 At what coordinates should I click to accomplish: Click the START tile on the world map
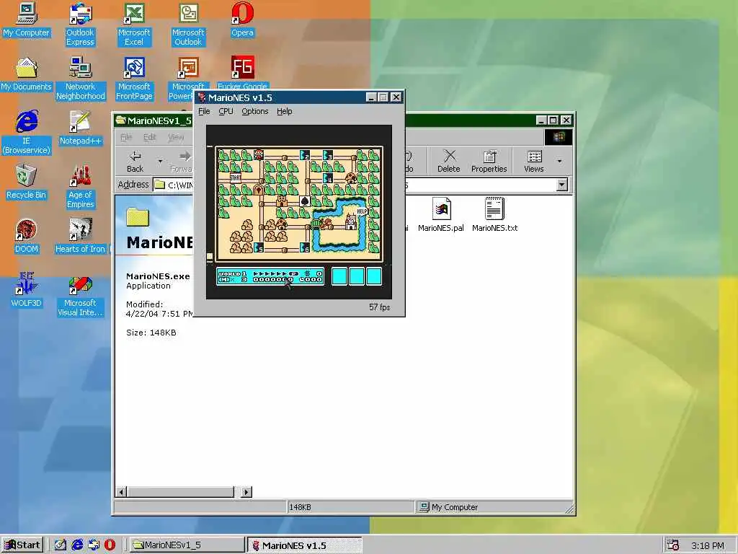[236, 178]
